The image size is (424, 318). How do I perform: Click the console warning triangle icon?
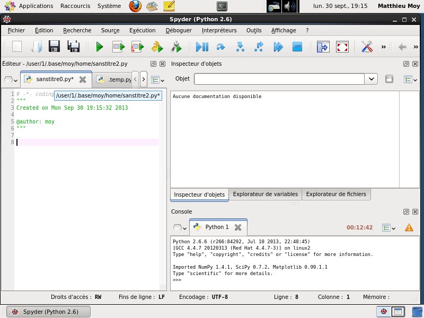[409, 227]
